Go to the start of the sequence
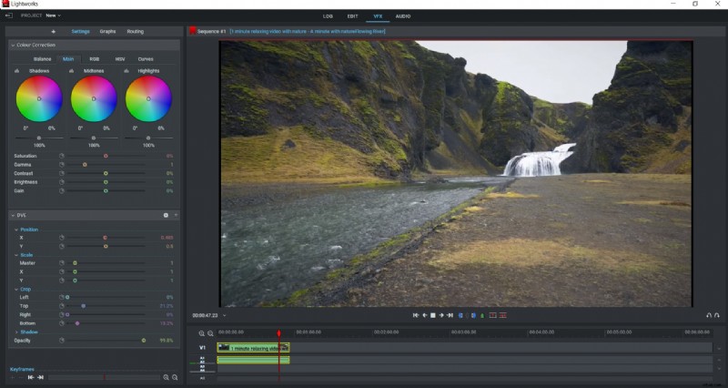 coord(416,315)
